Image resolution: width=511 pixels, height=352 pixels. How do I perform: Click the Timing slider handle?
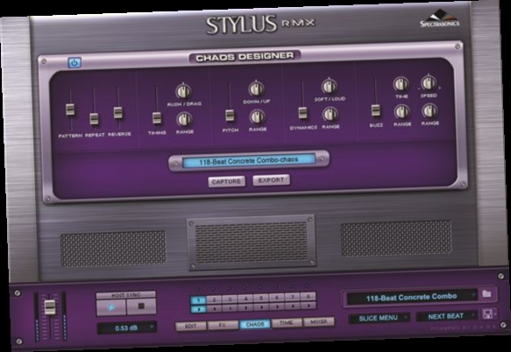click(x=157, y=118)
